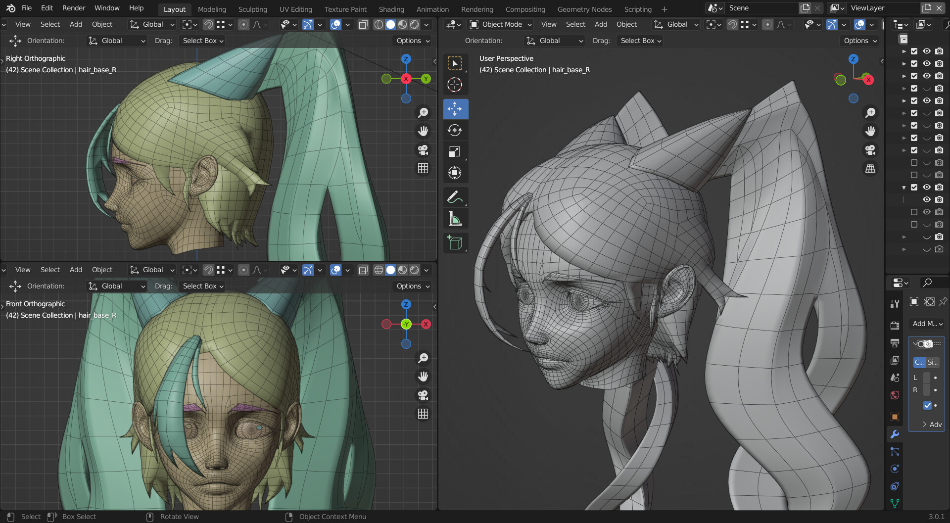The height and width of the screenshot is (523, 950).
Task: Open the Add Modifier dropdown
Action: click(927, 324)
